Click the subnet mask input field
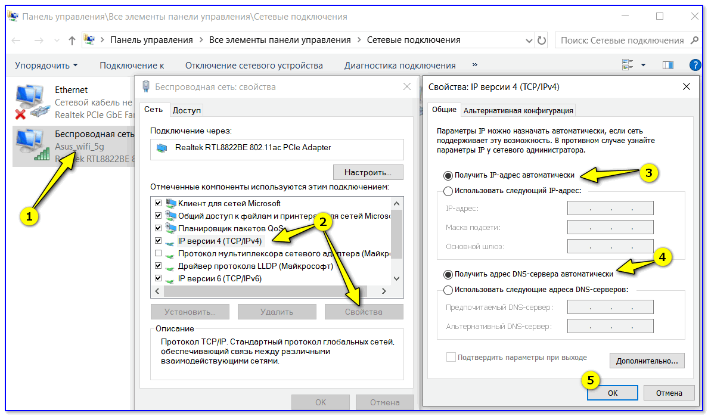This screenshot has width=708, height=416. tap(610, 227)
